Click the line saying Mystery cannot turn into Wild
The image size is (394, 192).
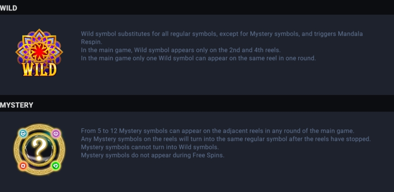pos(150,147)
